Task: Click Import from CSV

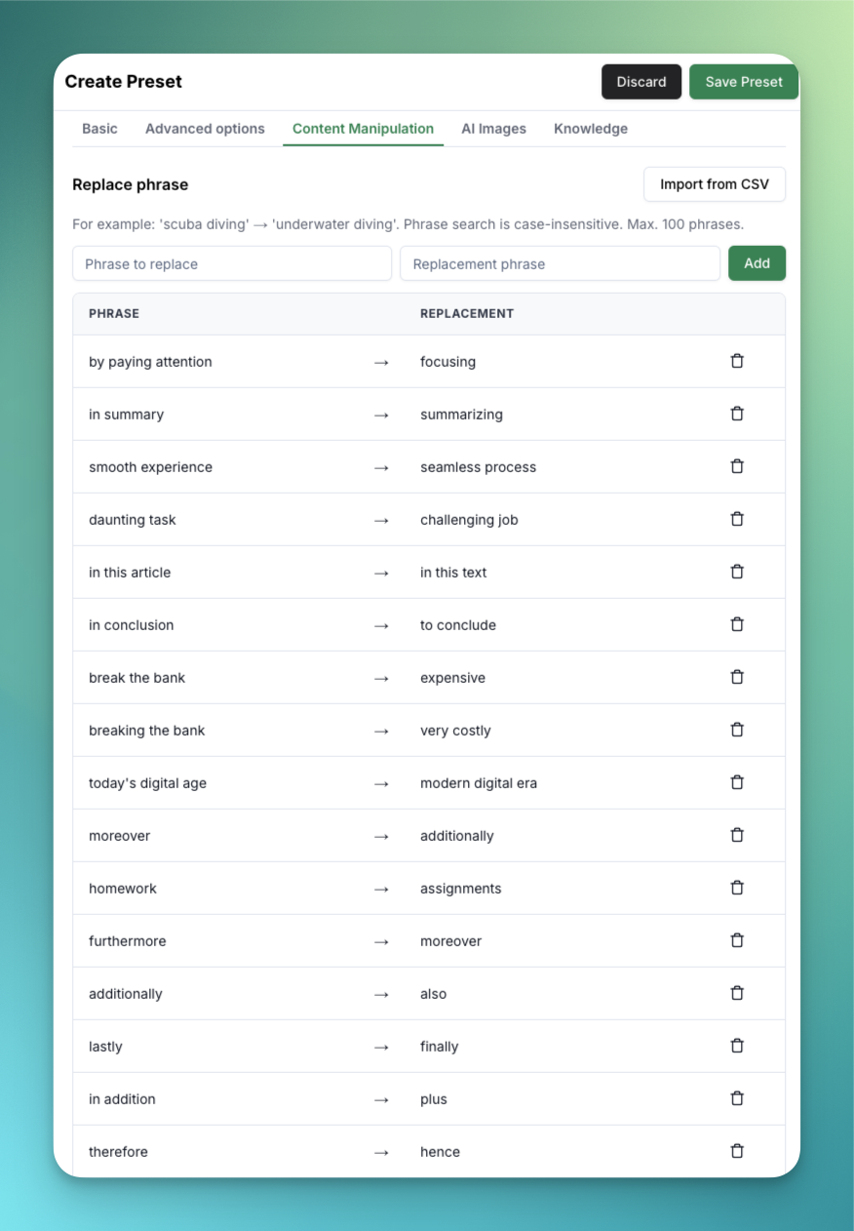Action: [x=714, y=184]
